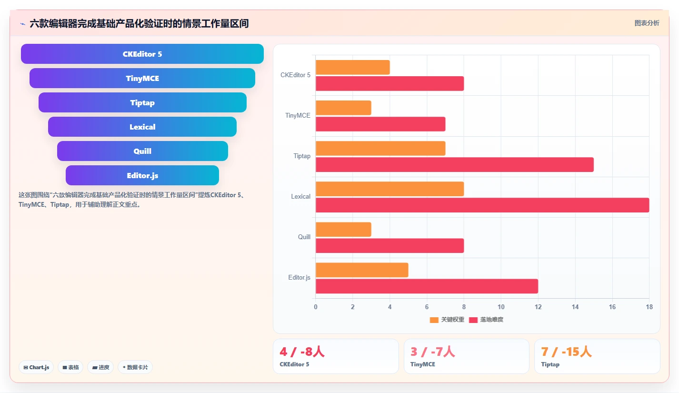Click the orange TinyMCE chart bar
Image resolution: width=679 pixels, height=393 pixels.
(x=343, y=108)
